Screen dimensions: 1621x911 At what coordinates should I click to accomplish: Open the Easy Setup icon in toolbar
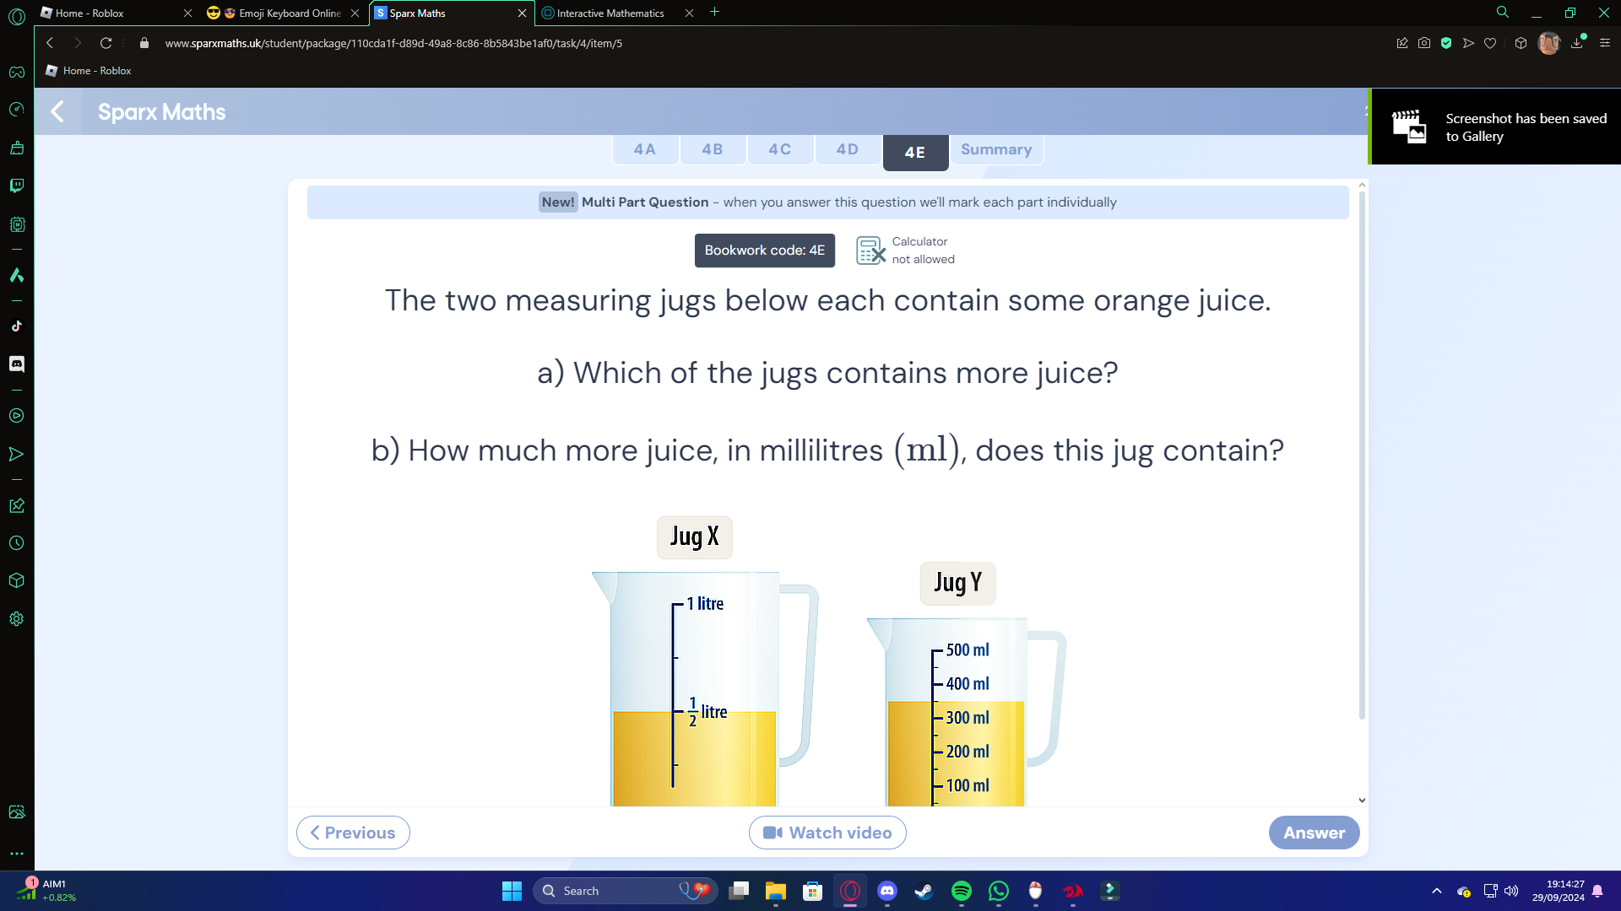(x=1605, y=43)
